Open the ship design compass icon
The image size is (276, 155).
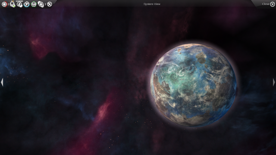19,4
